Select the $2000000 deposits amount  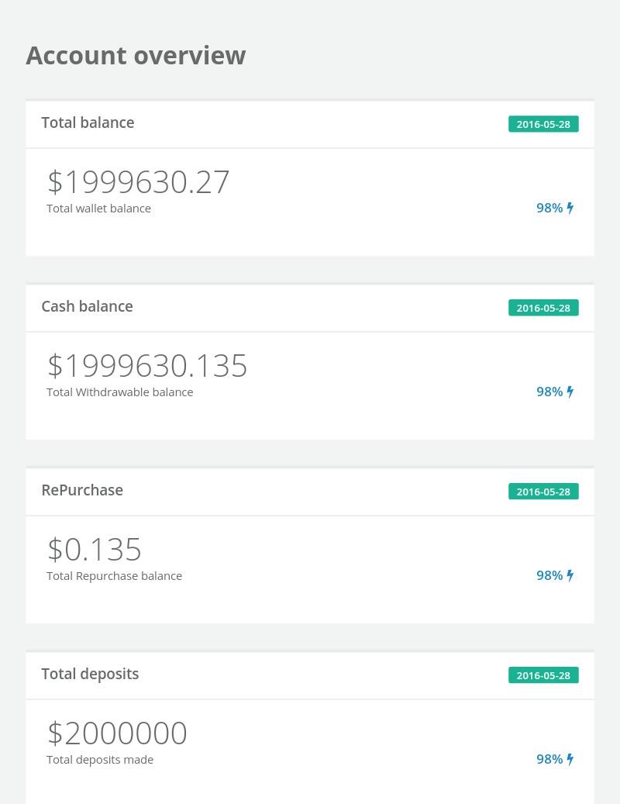[x=117, y=733]
